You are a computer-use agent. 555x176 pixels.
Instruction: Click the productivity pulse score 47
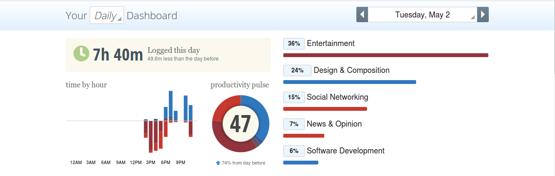point(241,124)
